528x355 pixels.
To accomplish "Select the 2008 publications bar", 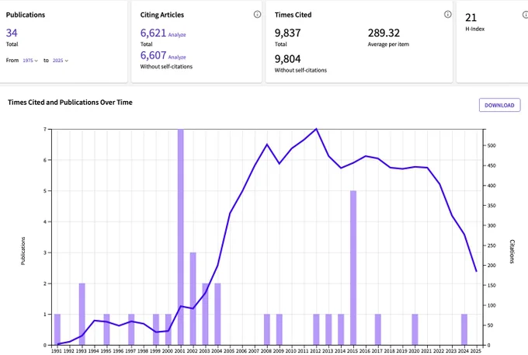I will [x=266, y=329].
